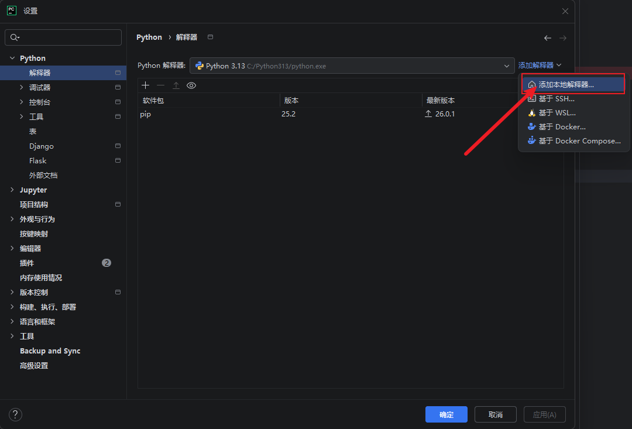Click the plus icon to install a package
The width and height of the screenshot is (632, 429).
click(x=146, y=85)
